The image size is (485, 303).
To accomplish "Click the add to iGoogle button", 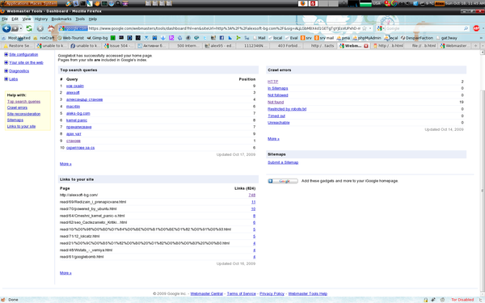I will pyautogui.click(x=283, y=181).
